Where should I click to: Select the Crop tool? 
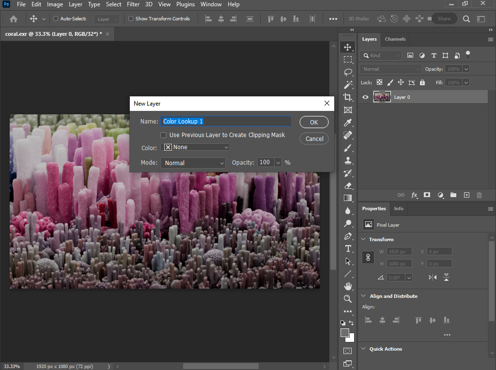[348, 97]
